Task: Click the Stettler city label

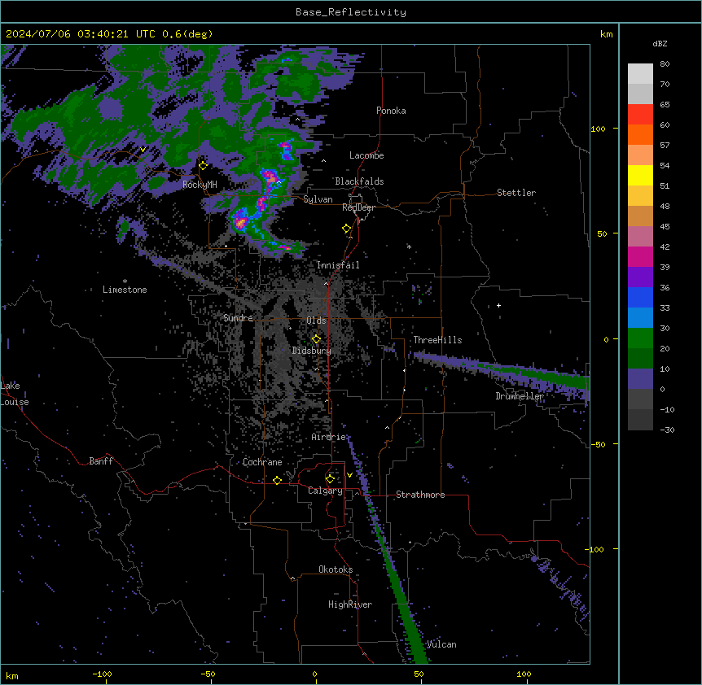Action: tap(516, 193)
